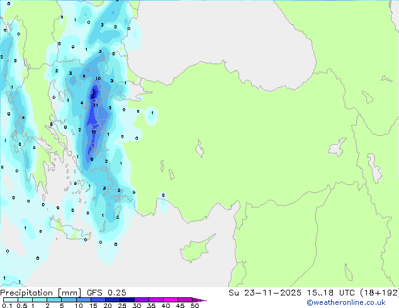Click the 1 to 2 mm legend swatch
Viewport: 399px width, 308px height.
40,300
